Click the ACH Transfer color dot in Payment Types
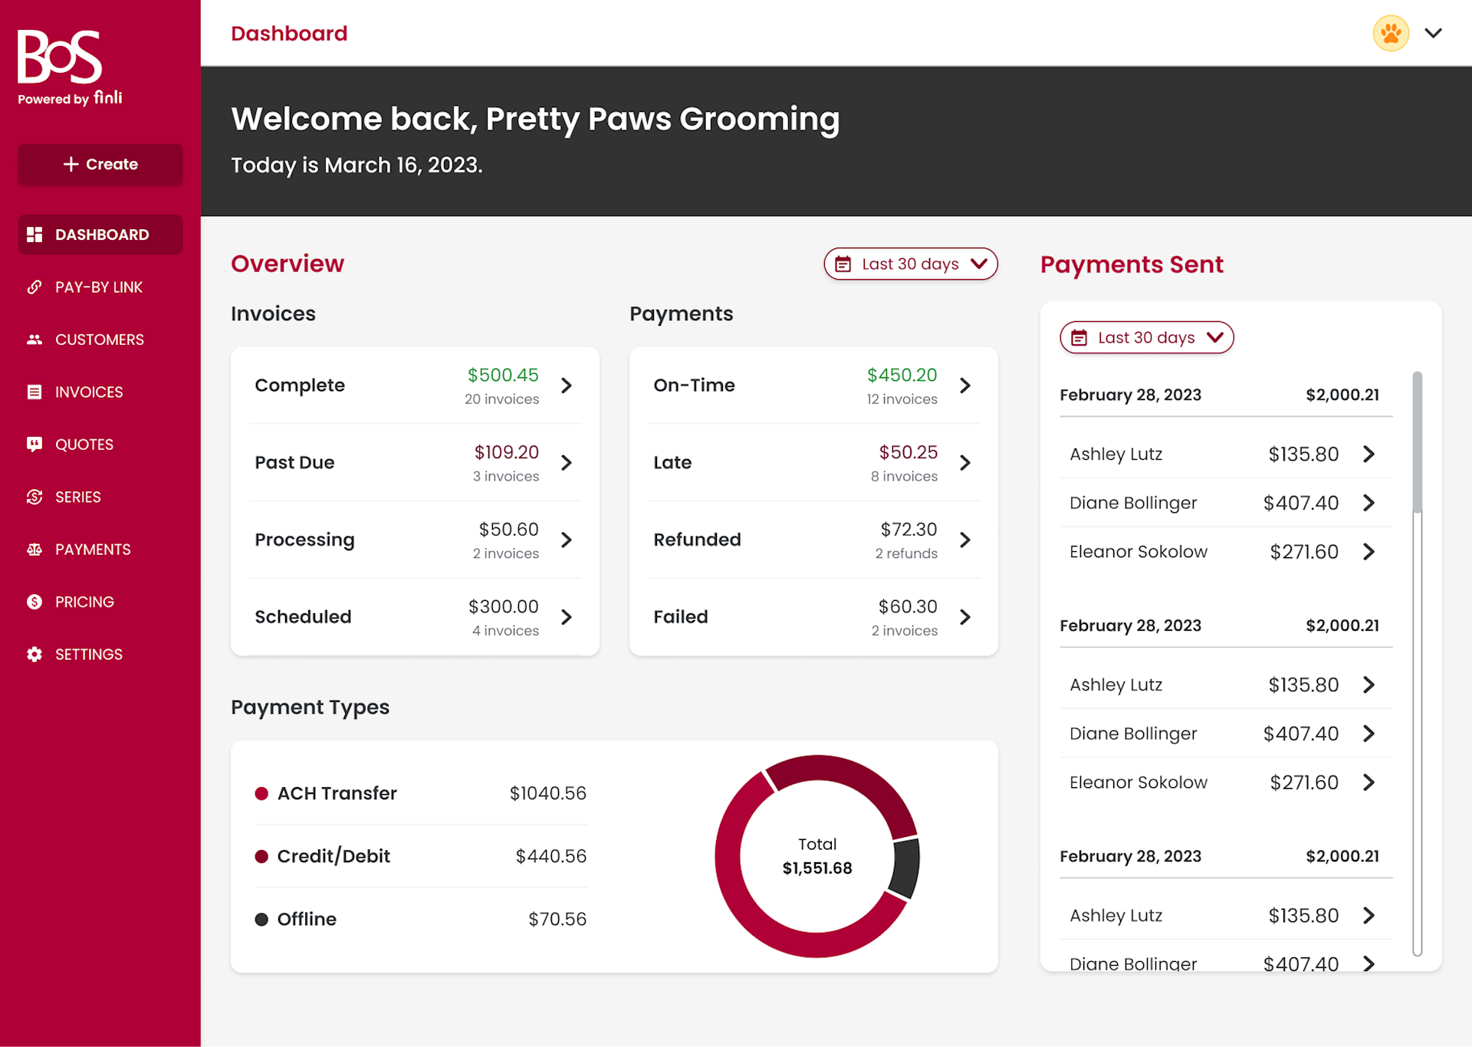 [x=261, y=793]
